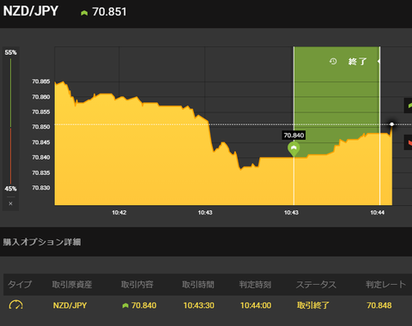Click the green up arrow button at chart edge
This screenshot has height=326, width=412.
(409, 106)
